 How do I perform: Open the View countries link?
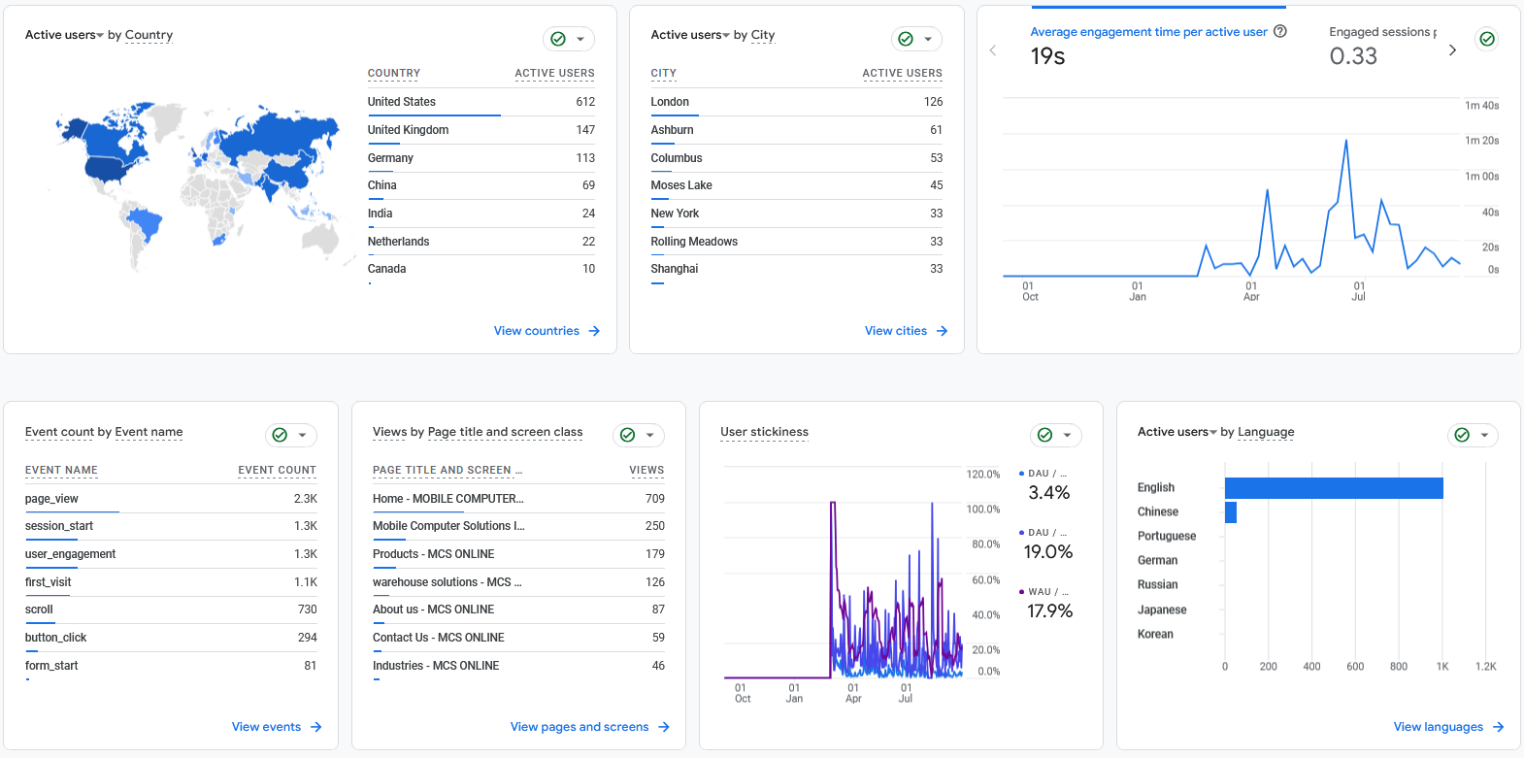coord(547,331)
